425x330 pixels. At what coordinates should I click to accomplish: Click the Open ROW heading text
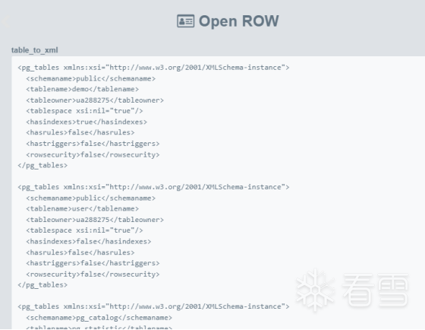tap(238, 21)
